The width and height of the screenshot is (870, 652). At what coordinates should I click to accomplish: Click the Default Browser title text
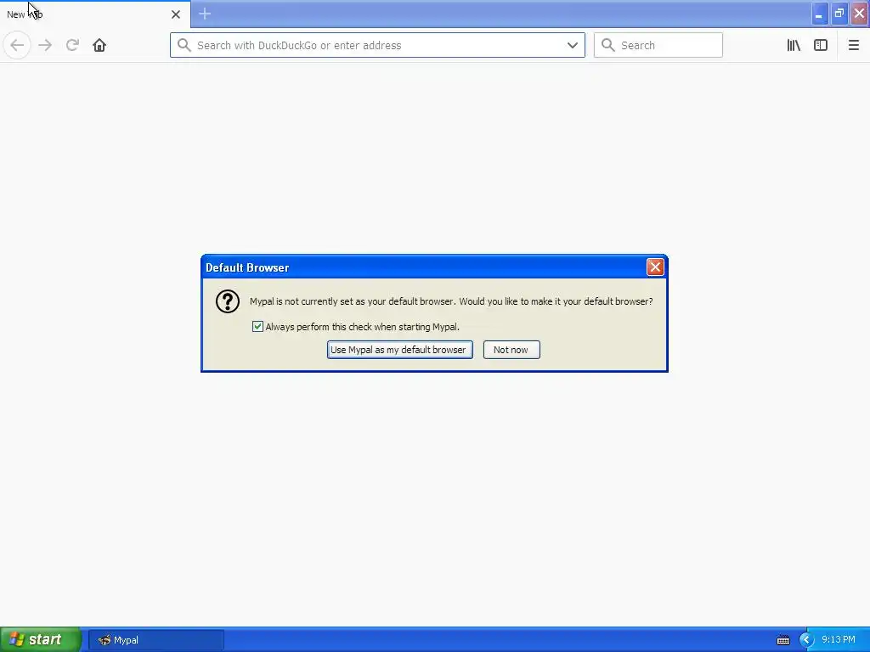click(x=247, y=267)
